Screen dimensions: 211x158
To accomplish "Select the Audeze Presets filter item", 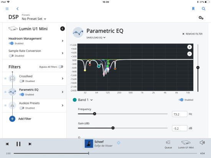I will pyautogui.click(x=35, y=106).
